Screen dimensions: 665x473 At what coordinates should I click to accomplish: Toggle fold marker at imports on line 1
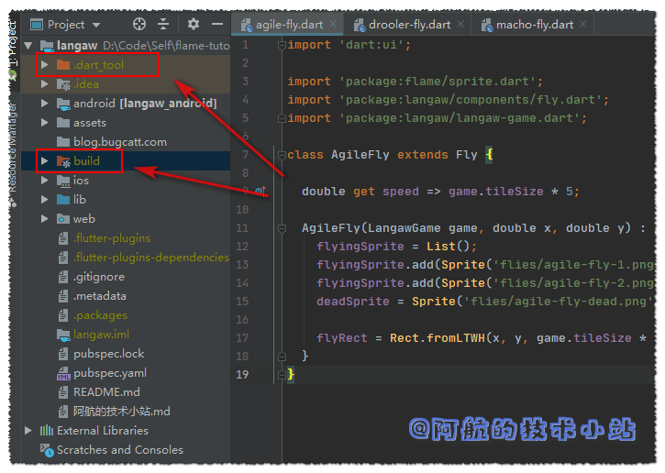(x=281, y=44)
